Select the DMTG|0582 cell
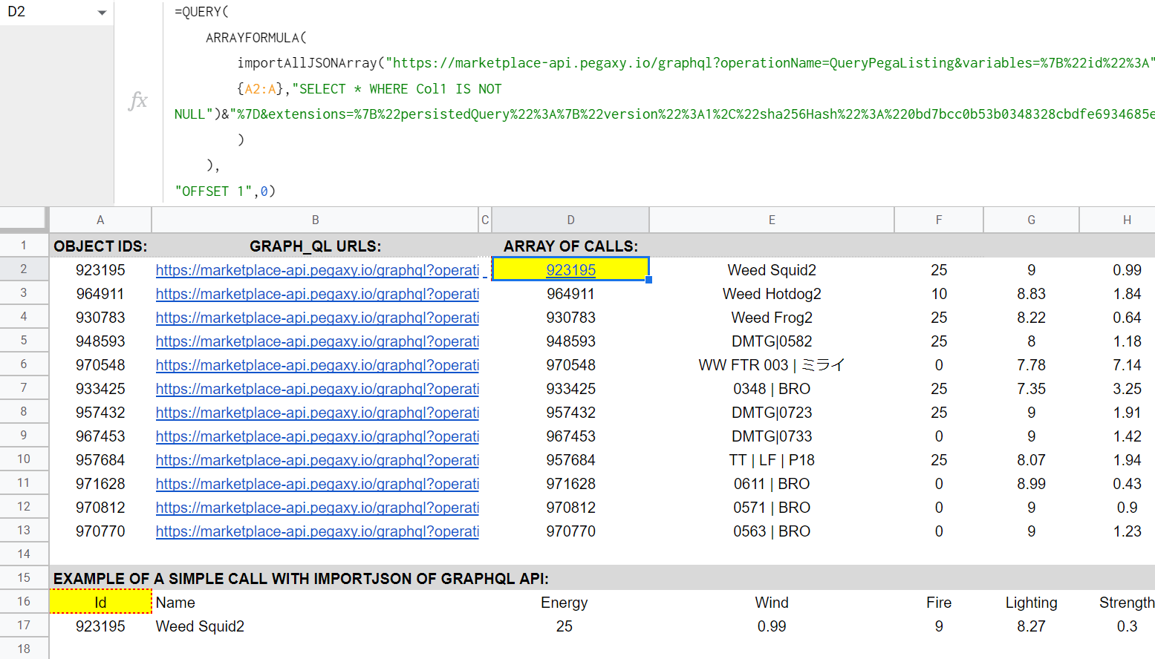This screenshot has width=1155, height=659. coord(772,341)
